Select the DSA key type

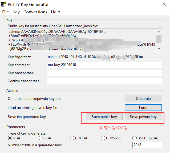[x=45, y=138]
